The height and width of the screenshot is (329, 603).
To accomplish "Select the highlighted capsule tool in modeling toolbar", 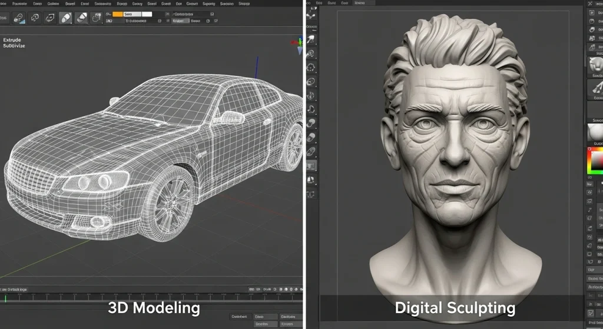I will [66, 18].
